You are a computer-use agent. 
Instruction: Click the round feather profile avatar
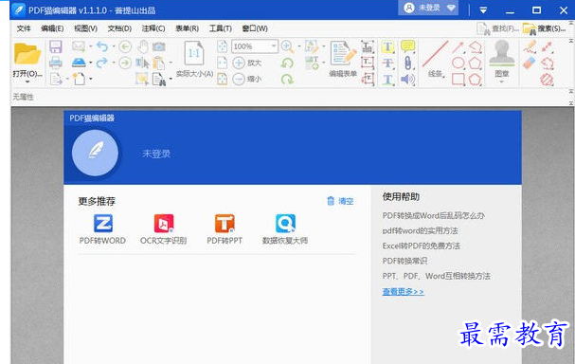(95, 153)
